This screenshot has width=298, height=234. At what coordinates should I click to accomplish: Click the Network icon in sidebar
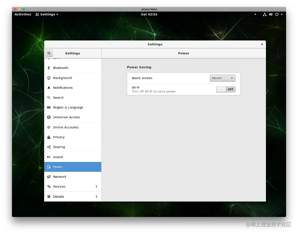click(49, 177)
